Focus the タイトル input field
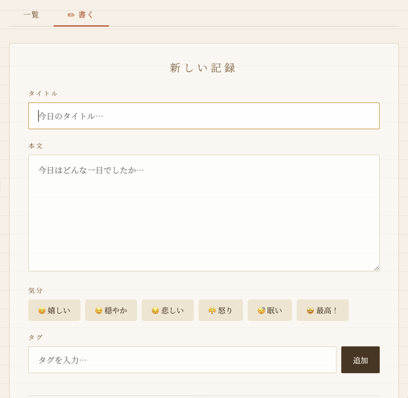The image size is (408, 398). (204, 116)
